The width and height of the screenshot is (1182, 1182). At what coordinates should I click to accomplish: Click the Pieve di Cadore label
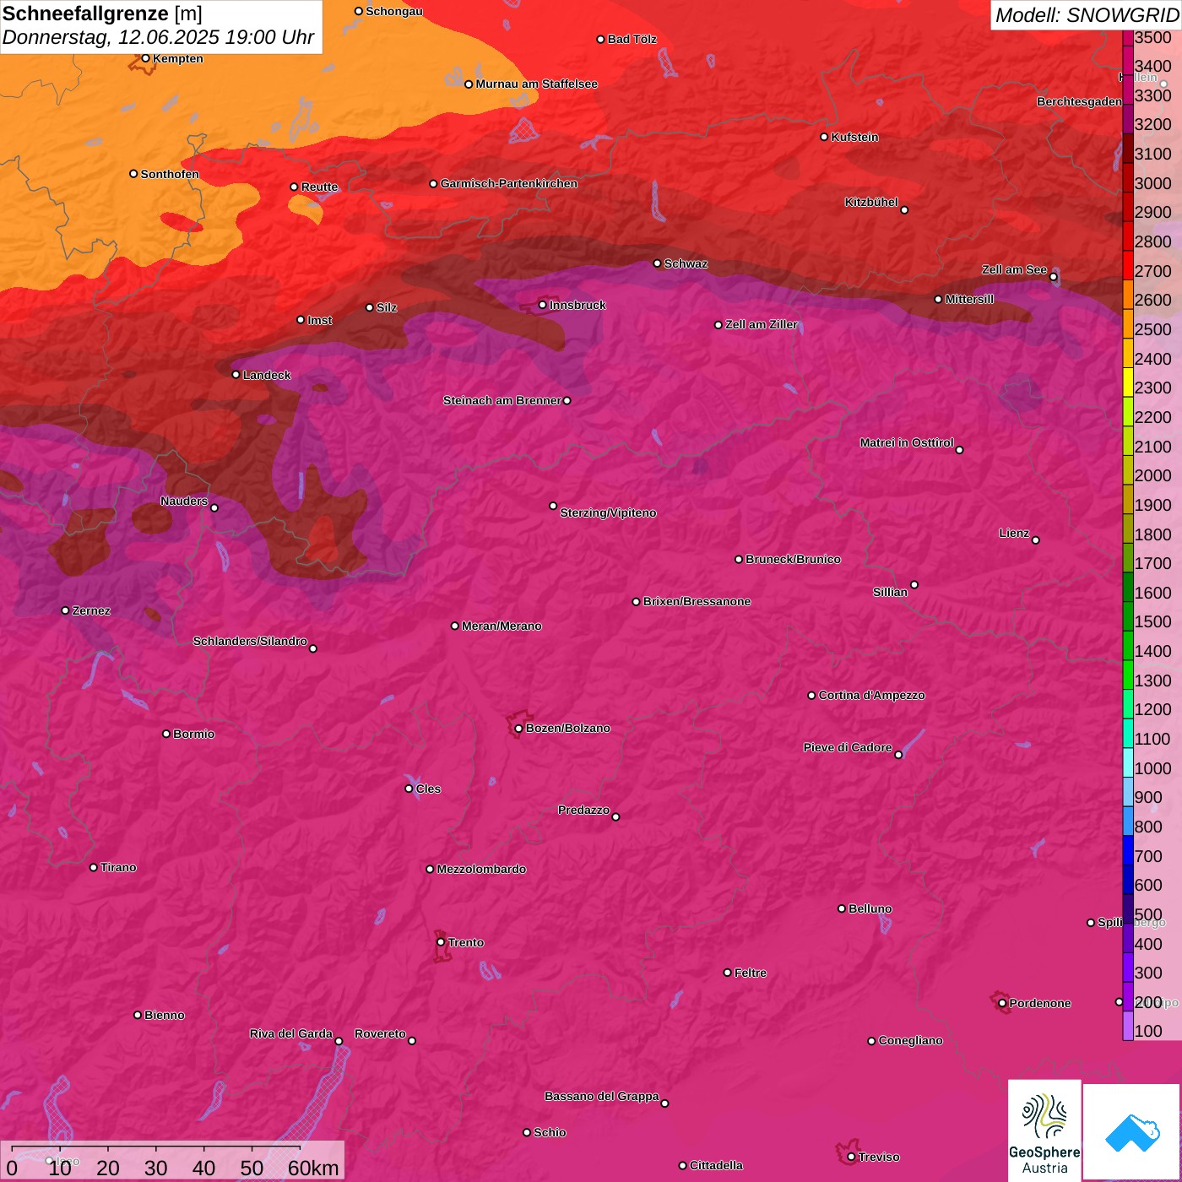[847, 747]
